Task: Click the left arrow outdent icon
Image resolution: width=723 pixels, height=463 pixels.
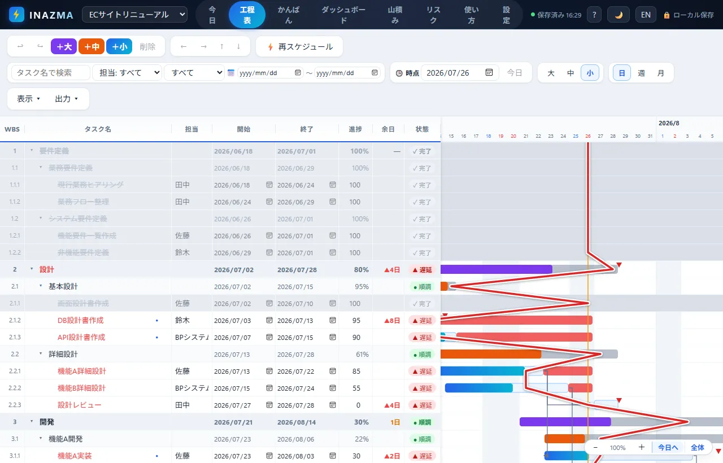Action: click(184, 47)
